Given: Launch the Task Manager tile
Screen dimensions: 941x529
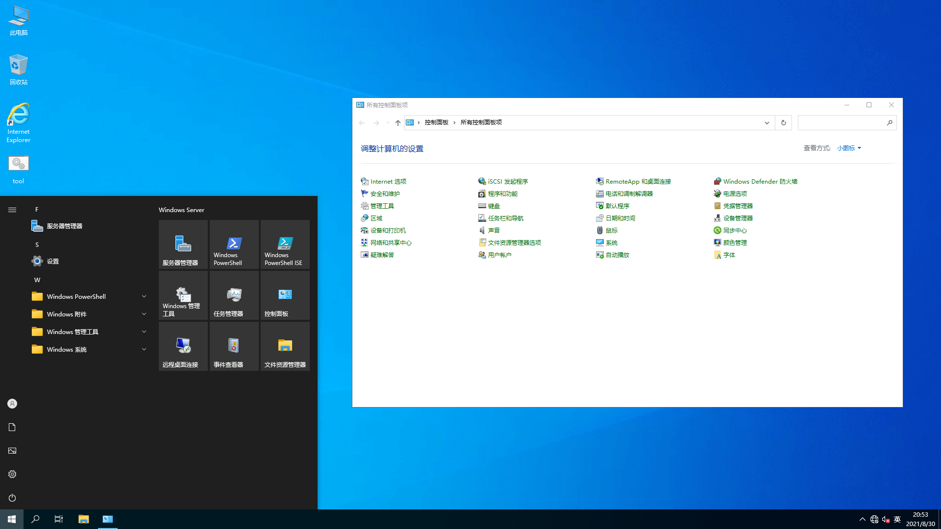Looking at the screenshot, I should pos(234,295).
